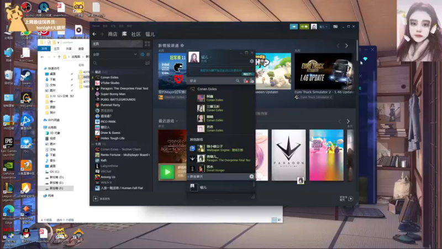Select Among Us in library list
The width and height of the screenshot is (442, 249).
tap(108, 177)
